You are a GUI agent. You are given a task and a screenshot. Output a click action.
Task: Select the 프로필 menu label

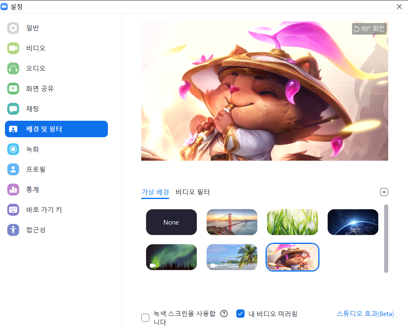[36, 169]
